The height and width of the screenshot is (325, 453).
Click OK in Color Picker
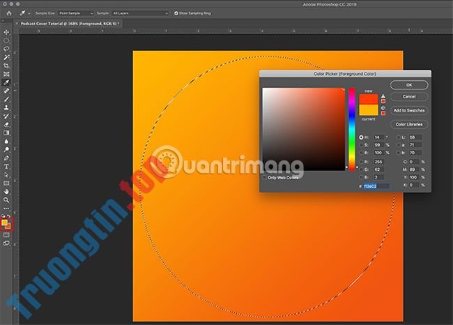coord(409,85)
